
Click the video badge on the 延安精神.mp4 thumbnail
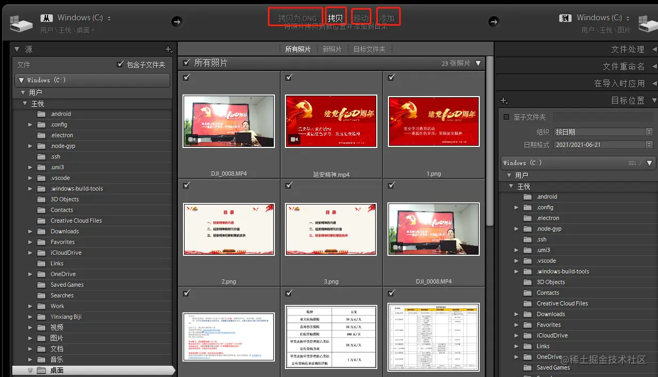pyautogui.click(x=293, y=139)
